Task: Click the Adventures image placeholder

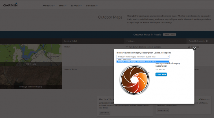Action: (x=204, y=99)
